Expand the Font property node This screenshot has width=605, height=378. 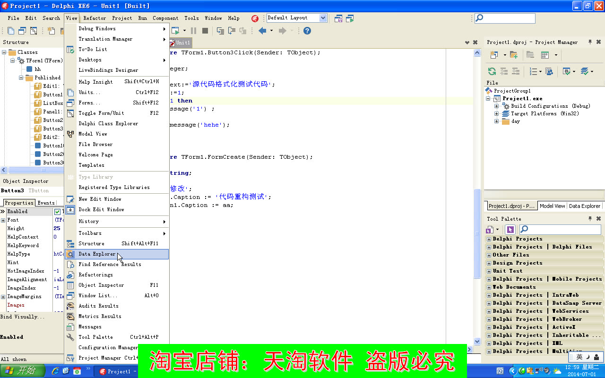click(x=3, y=220)
